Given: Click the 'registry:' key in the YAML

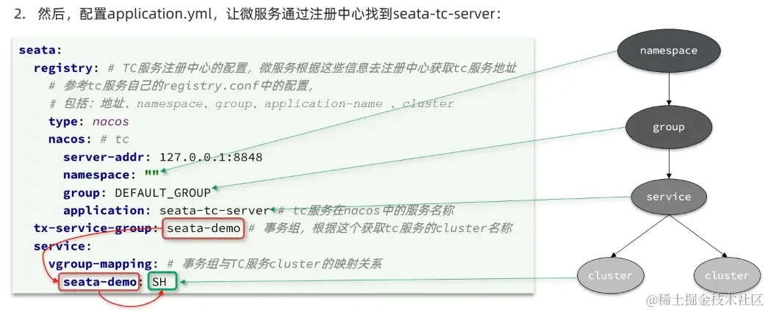Looking at the screenshot, I should (x=67, y=68).
